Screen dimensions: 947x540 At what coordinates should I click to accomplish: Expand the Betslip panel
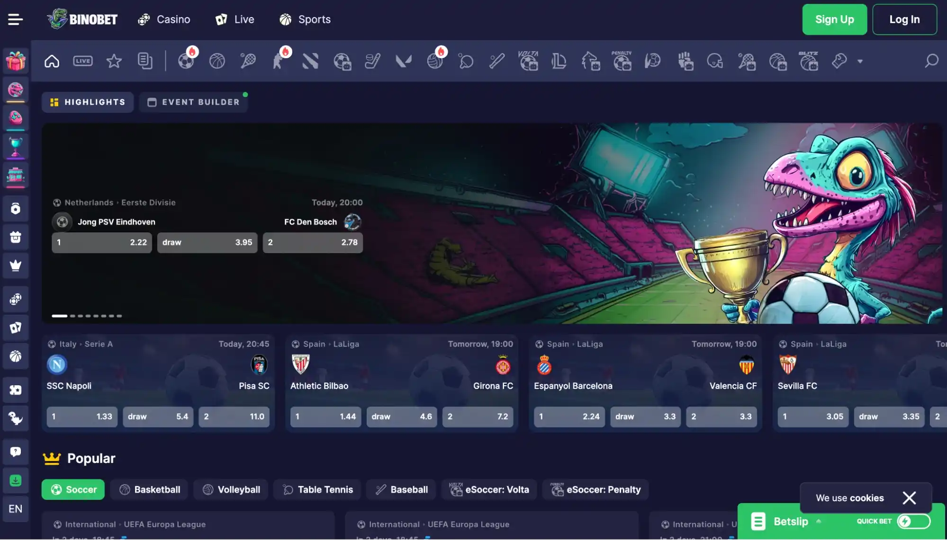coord(790,521)
